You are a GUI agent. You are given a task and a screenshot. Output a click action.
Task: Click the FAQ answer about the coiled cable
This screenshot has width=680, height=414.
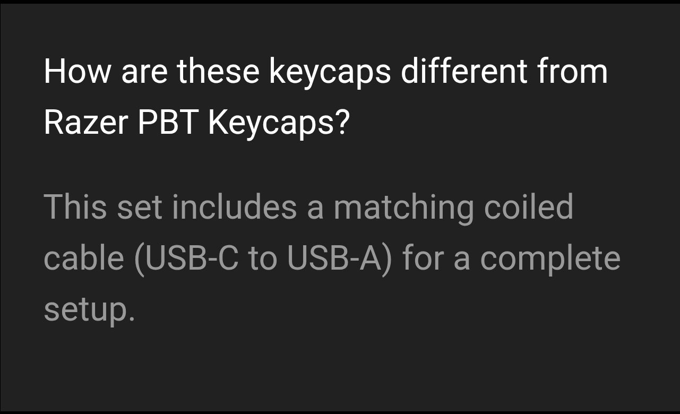(332, 258)
